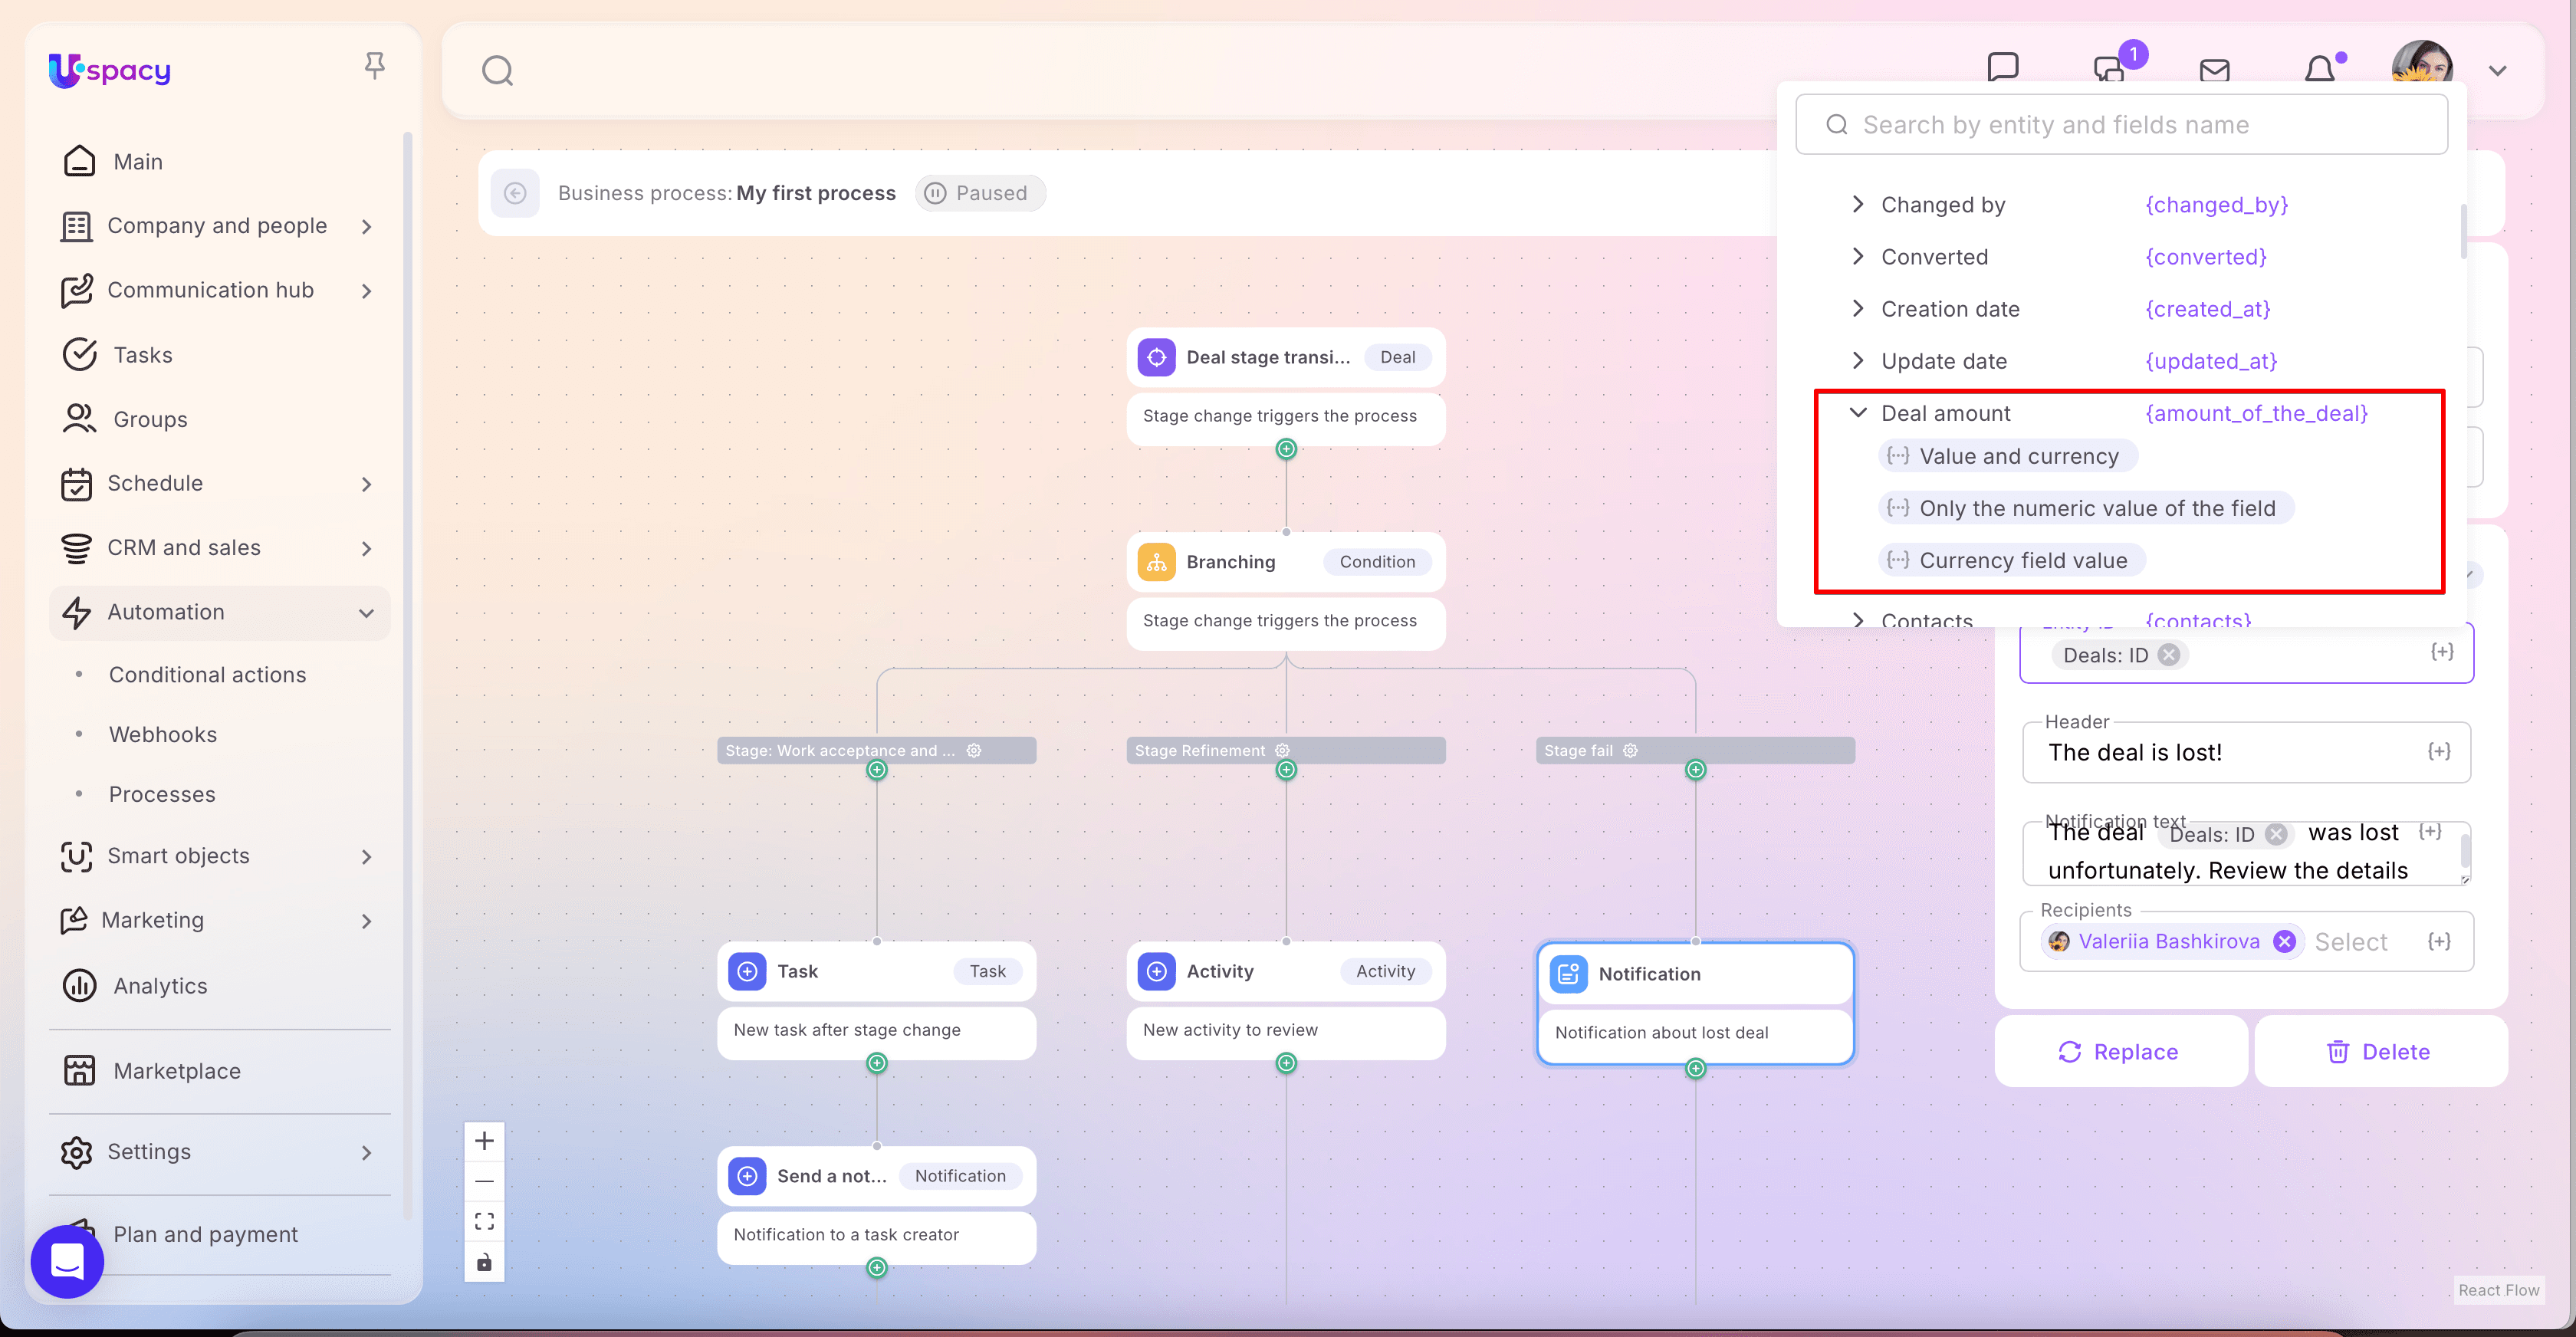The image size is (2576, 1337).
Task: Click the fit view canvas icon
Action: [x=484, y=1221]
